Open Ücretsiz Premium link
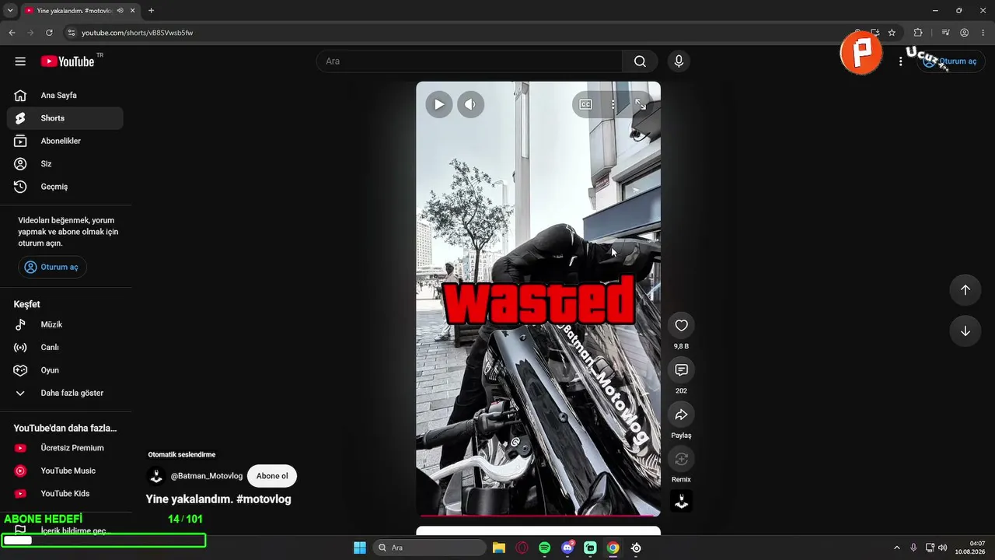The width and height of the screenshot is (995, 560). pos(65,448)
